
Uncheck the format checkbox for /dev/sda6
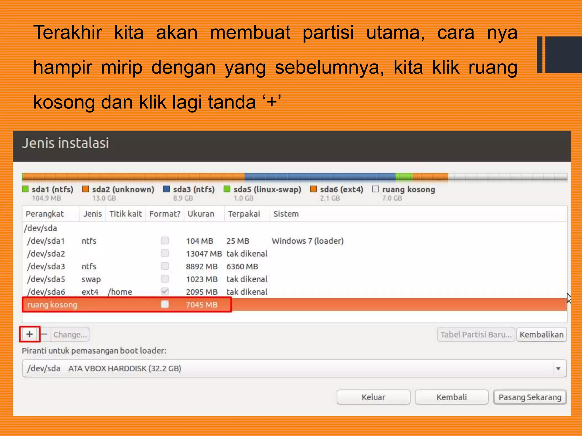tap(165, 291)
